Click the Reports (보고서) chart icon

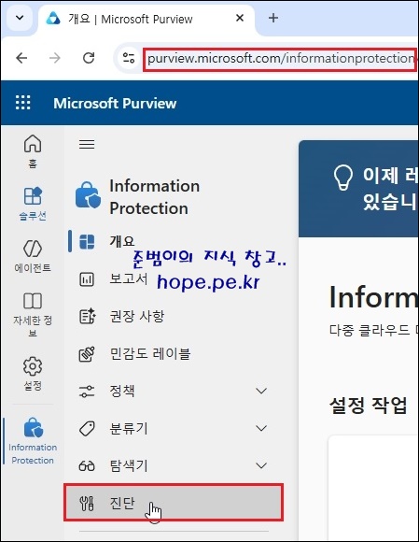[x=87, y=279]
